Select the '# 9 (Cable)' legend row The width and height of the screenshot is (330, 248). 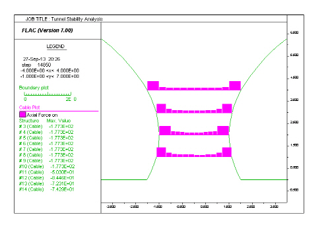click(x=46, y=161)
